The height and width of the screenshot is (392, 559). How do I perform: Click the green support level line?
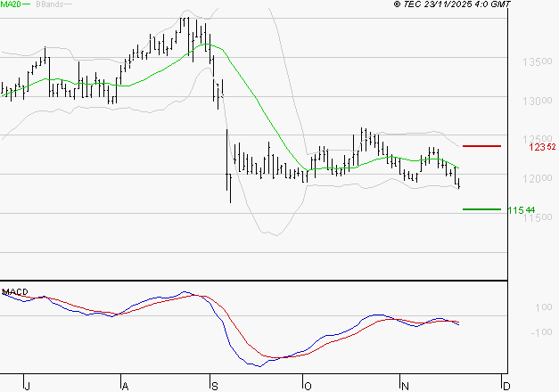(x=481, y=209)
